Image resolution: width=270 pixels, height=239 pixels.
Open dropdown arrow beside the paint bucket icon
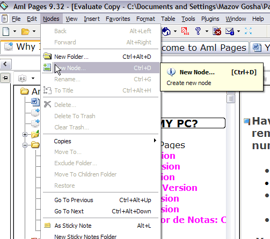coord(175,32)
